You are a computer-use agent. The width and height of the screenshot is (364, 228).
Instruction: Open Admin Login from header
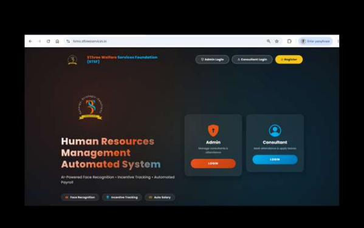tap(212, 59)
